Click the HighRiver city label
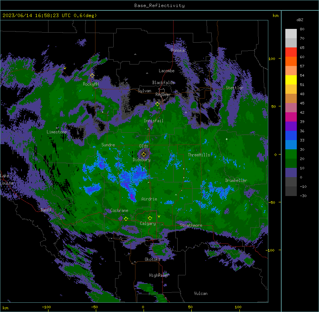The height and width of the screenshot is (312, 319). point(159,275)
